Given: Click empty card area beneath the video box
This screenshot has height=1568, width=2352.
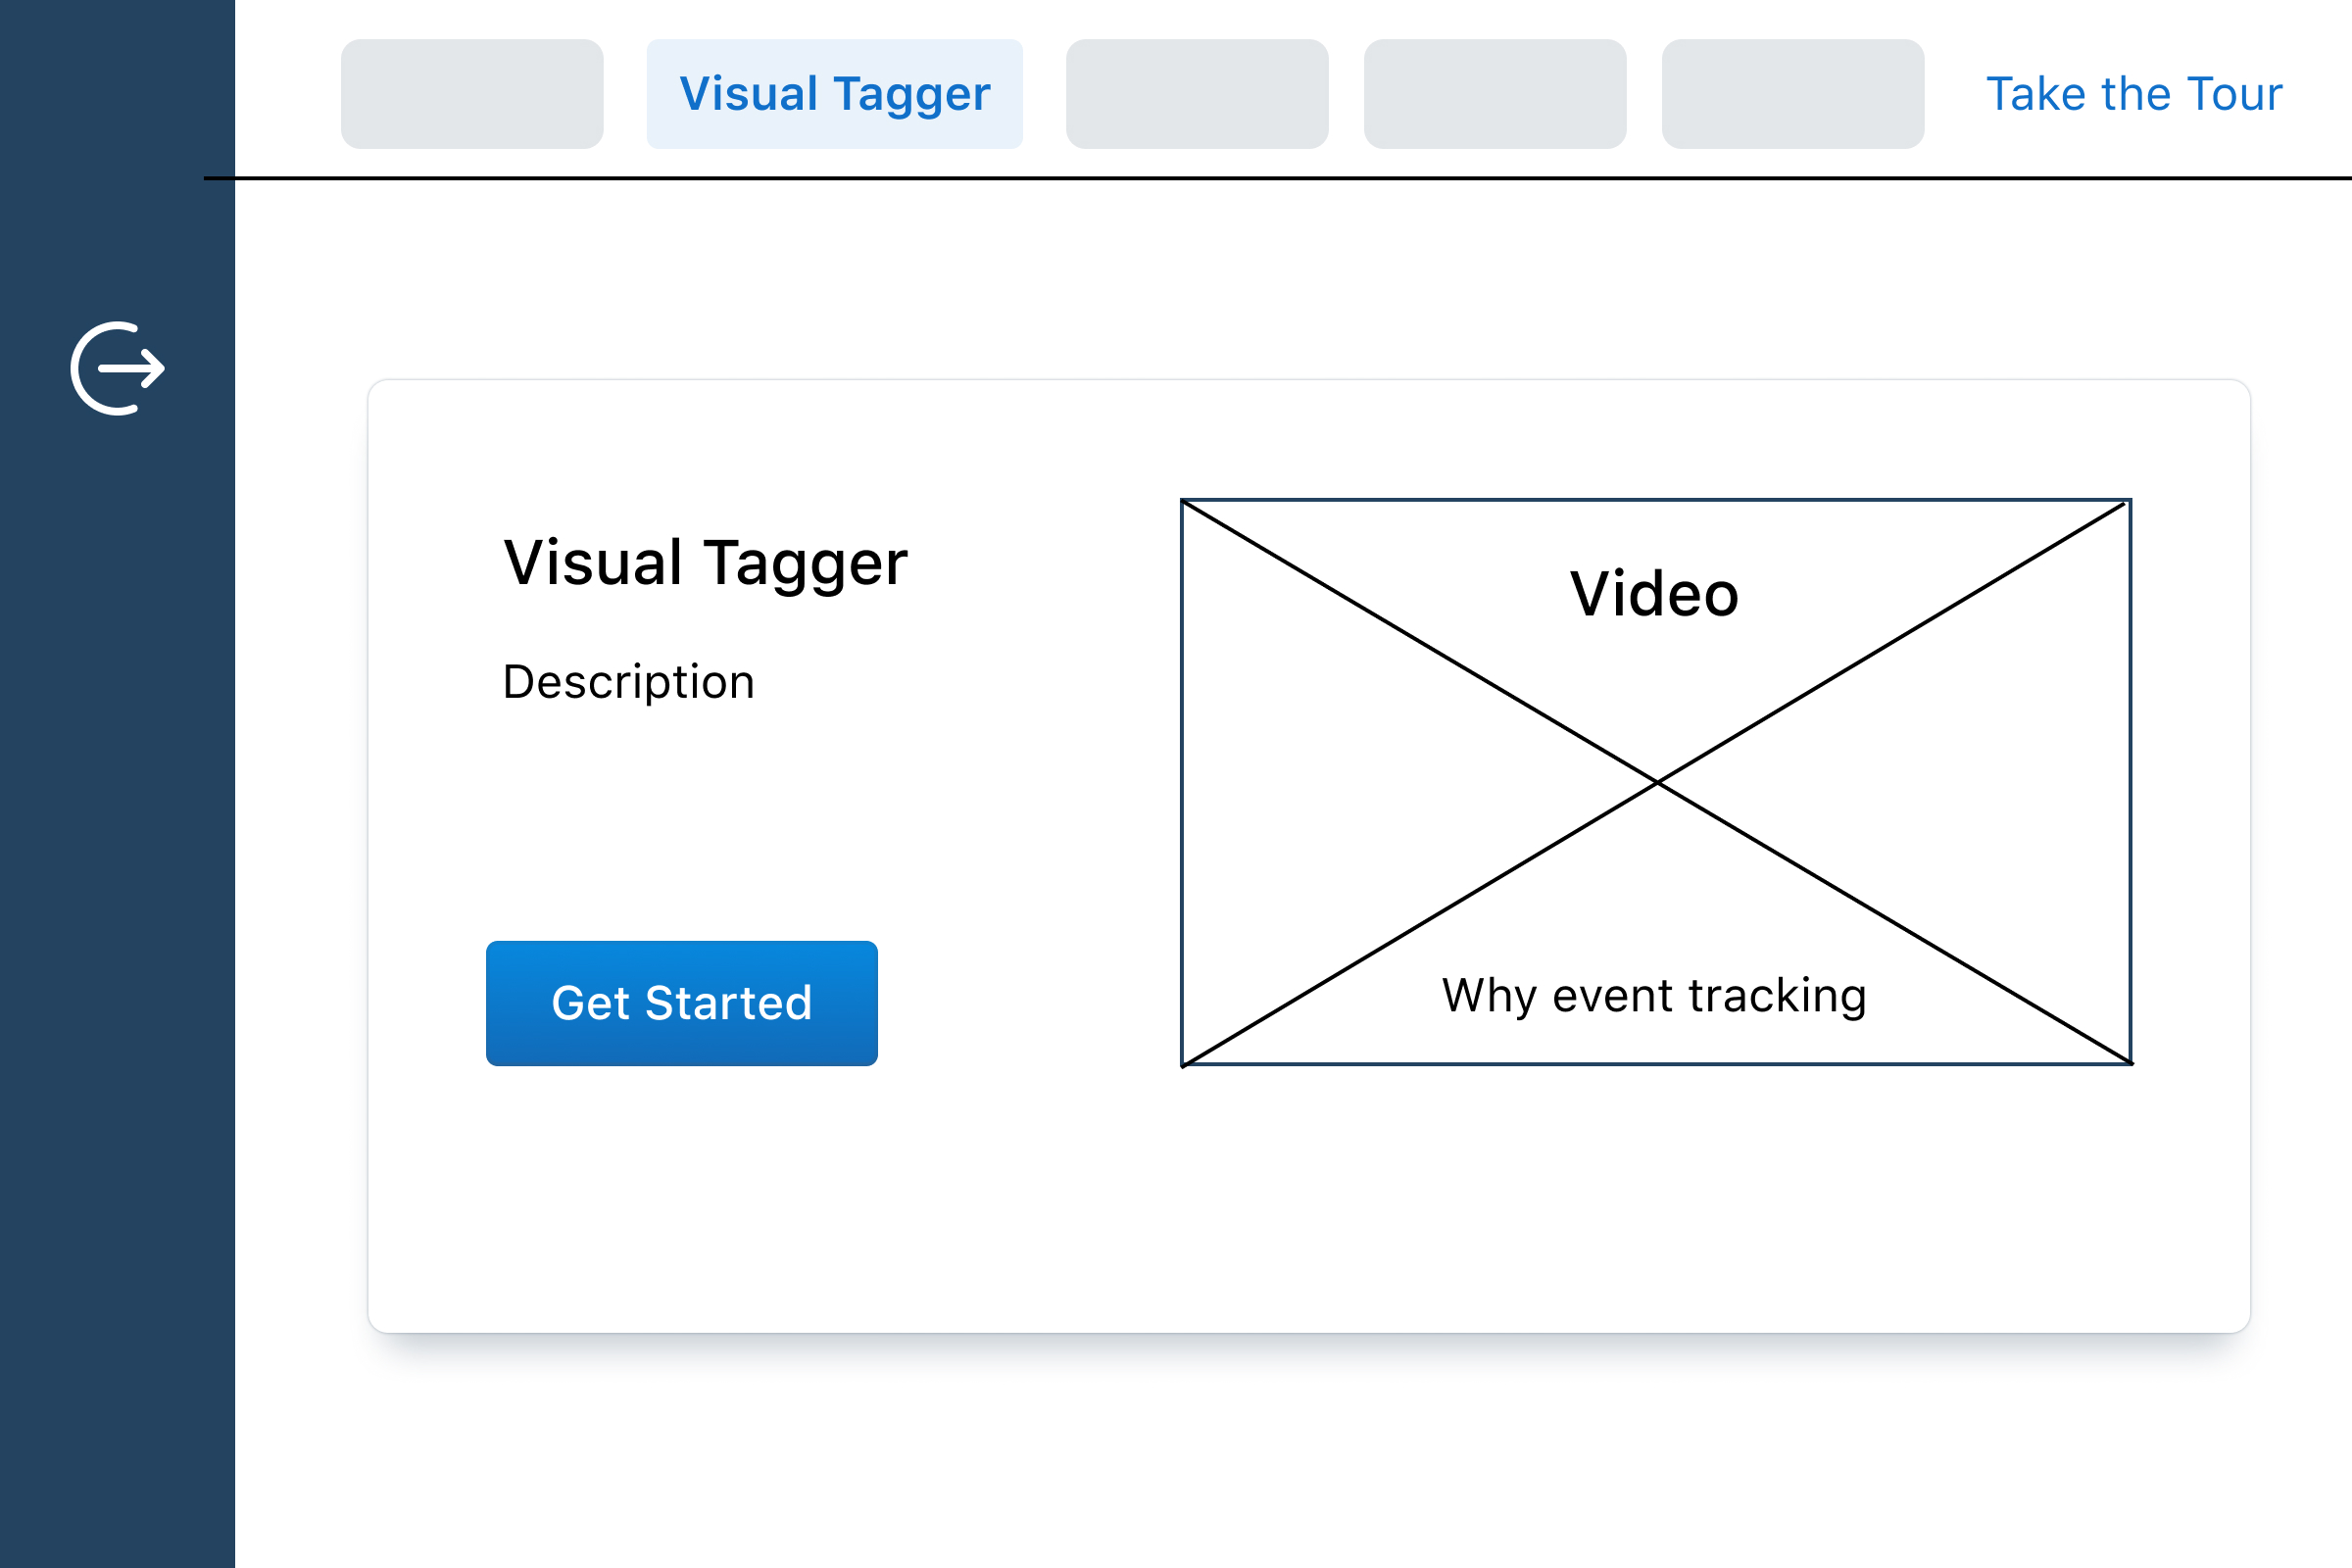Looking at the screenshot, I should point(1657,1200).
